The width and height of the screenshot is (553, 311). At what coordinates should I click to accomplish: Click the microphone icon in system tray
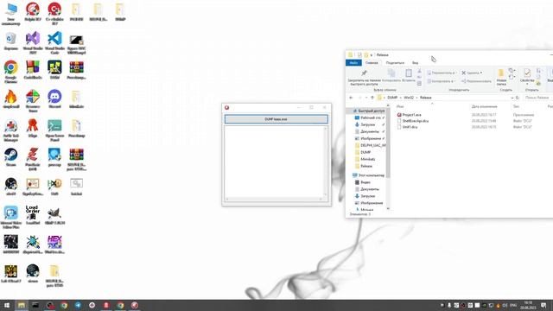point(449,305)
